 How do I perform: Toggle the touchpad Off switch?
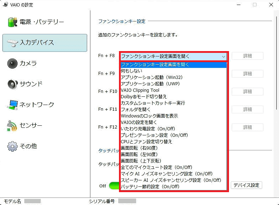[x=114, y=186]
